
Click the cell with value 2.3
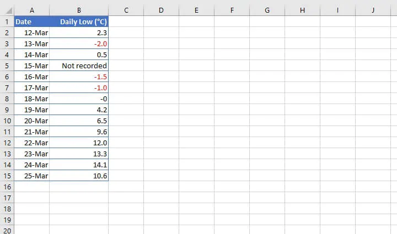pos(79,32)
